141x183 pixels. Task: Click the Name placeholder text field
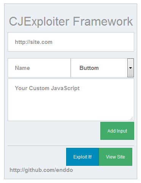[39, 68]
